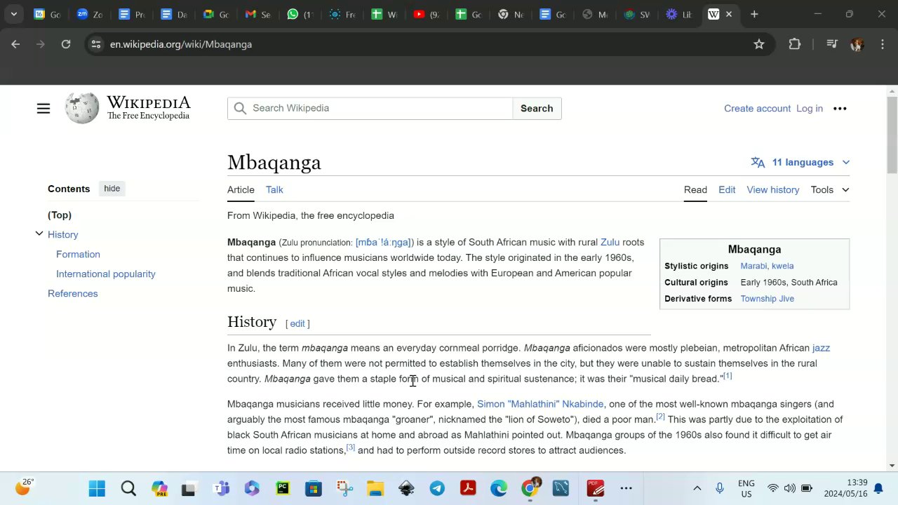Click the edit link beside History heading

pyautogui.click(x=297, y=323)
